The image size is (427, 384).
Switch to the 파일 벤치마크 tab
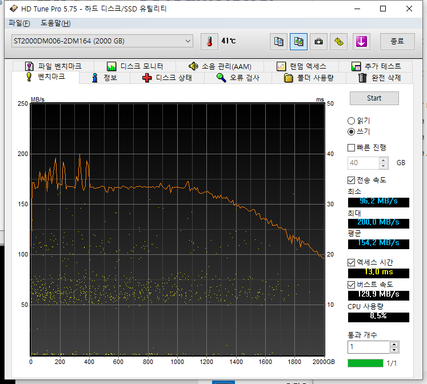(x=53, y=66)
